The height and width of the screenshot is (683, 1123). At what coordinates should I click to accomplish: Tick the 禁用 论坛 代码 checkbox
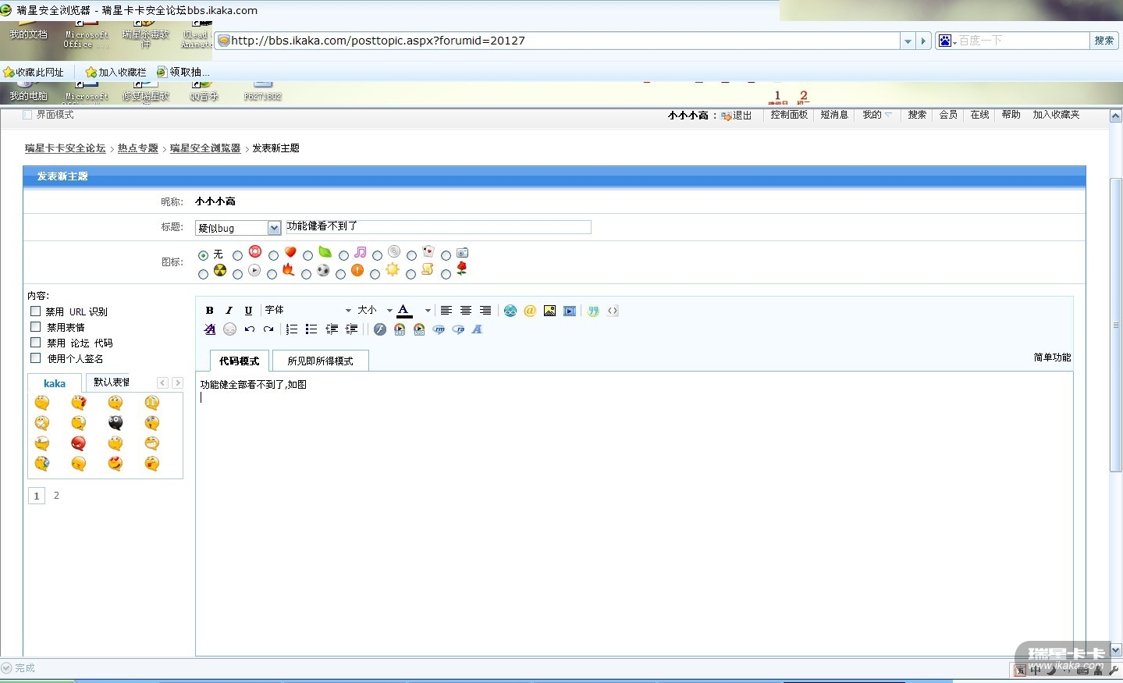point(35,343)
